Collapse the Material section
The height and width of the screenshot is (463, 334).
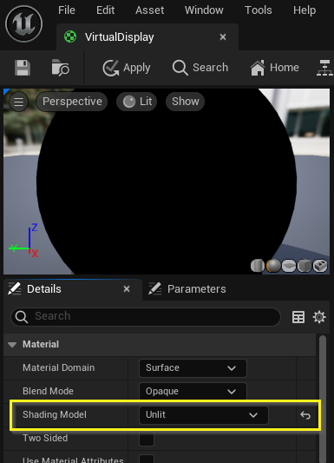[12, 345]
